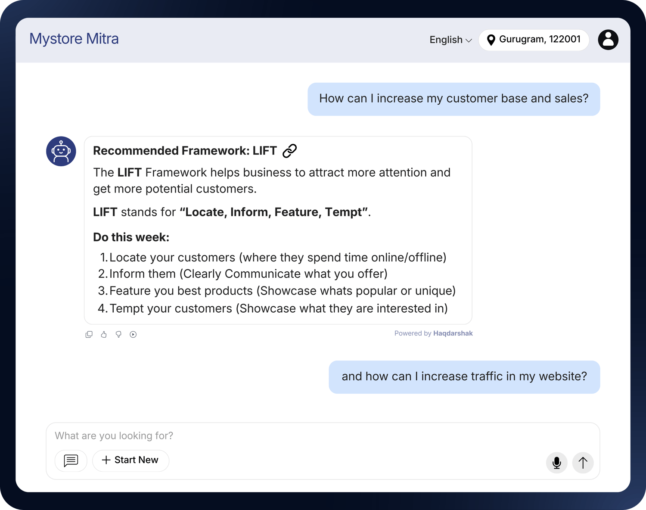The height and width of the screenshot is (510, 646).
Task: Click the Mystore Mitra logo title
Action: coord(74,39)
